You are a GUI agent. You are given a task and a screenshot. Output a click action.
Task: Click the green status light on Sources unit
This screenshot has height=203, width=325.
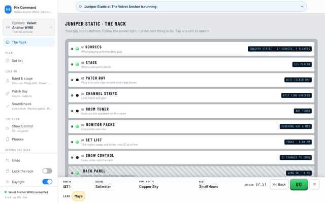(77, 49)
